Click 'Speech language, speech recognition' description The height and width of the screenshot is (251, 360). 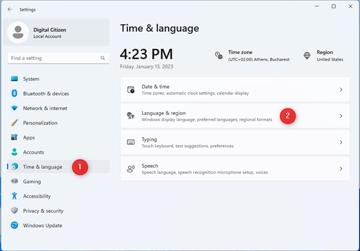[x=205, y=172]
